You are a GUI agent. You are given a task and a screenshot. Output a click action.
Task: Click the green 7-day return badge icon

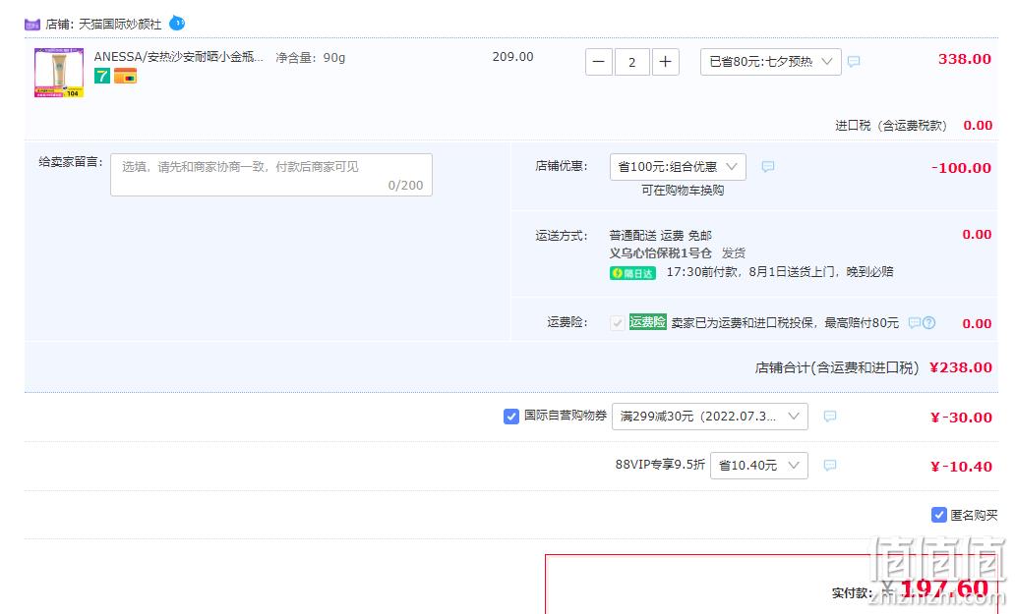pyautogui.click(x=102, y=77)
